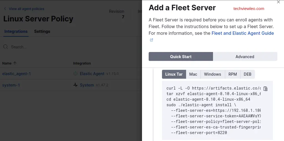Switch to the Settings tab
Image resolution: width=284 pixels, height=141 pixels.
[42, 31]
